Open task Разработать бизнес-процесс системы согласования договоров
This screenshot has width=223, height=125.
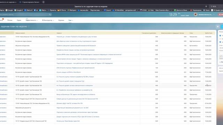(76, 50)
